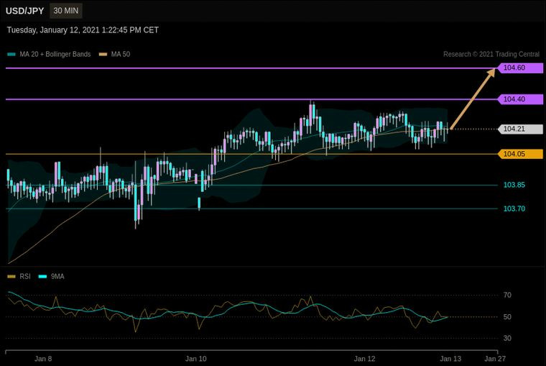Click the Jan 8 date axis label
This screenshot has width=546, height=366.
pyautogui.click(x=43, y=359)
